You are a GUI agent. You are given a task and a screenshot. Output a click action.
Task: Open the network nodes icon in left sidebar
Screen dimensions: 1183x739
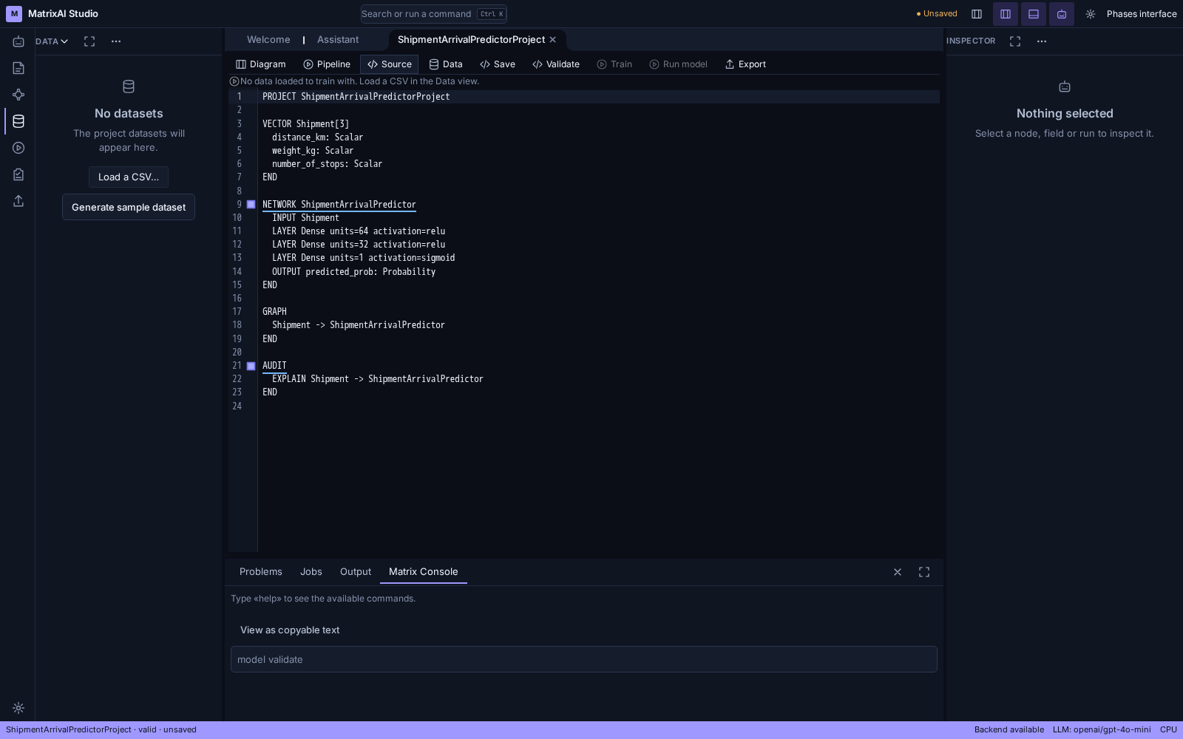tap(18, 95)
